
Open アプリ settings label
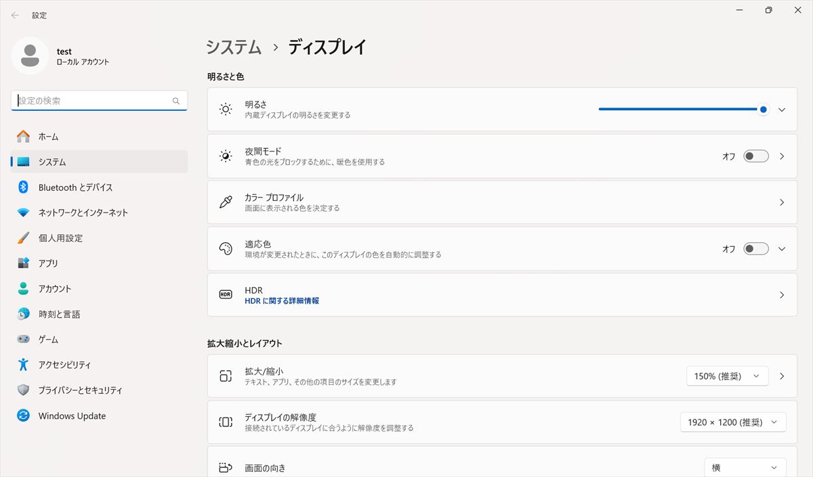[x=48, y=263]
